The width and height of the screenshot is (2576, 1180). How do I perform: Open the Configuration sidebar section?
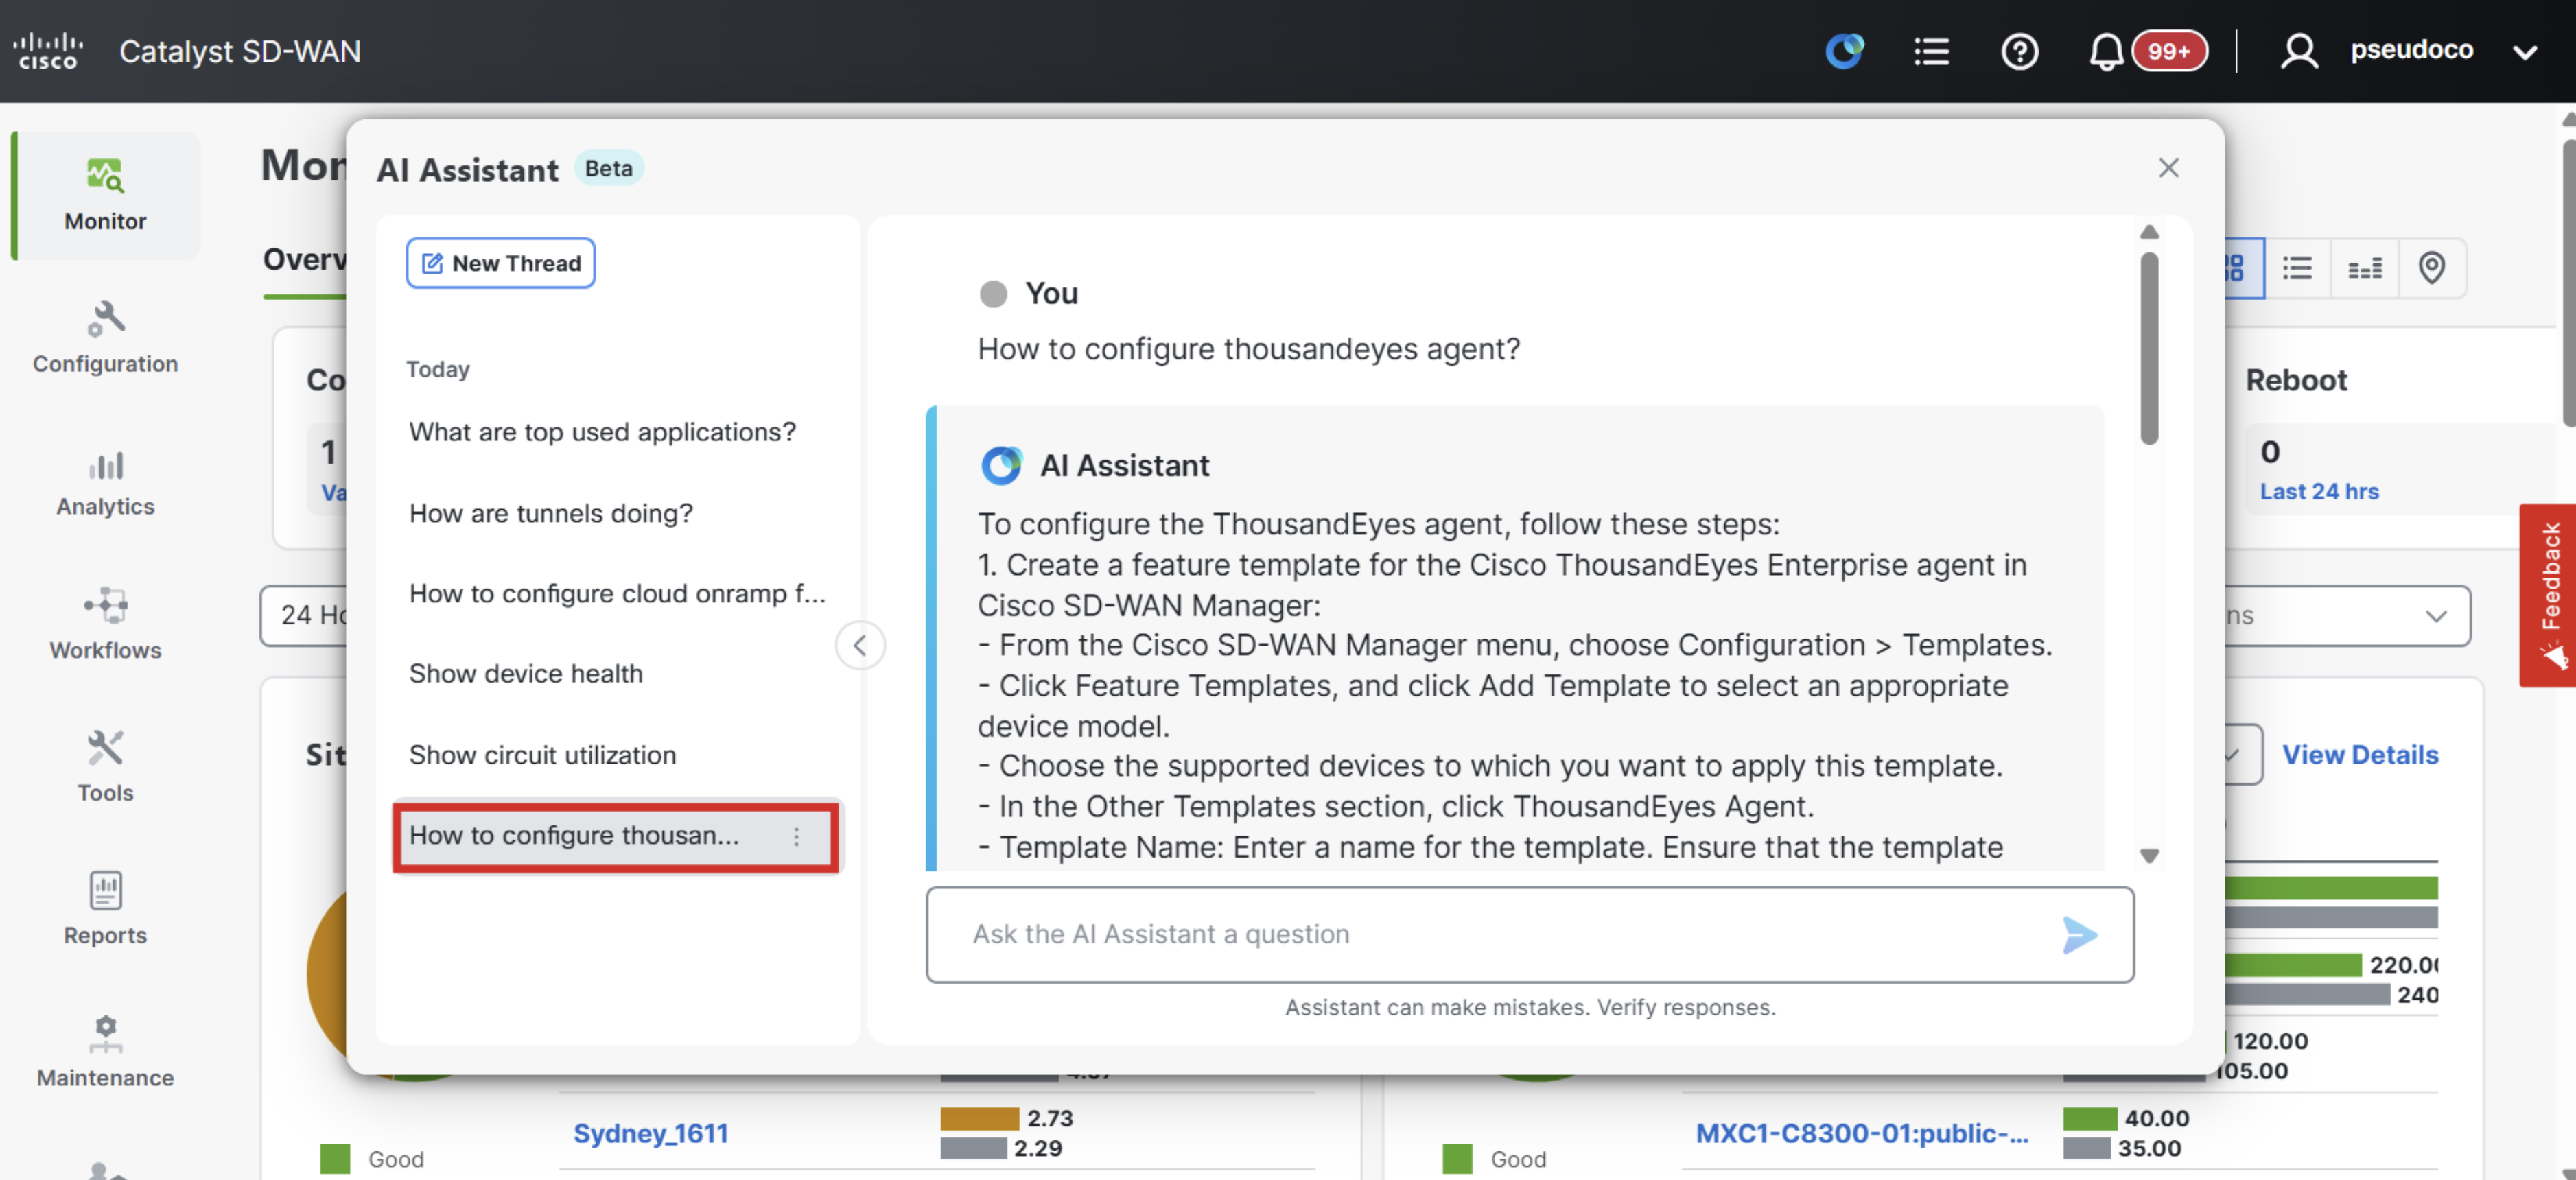106,337
